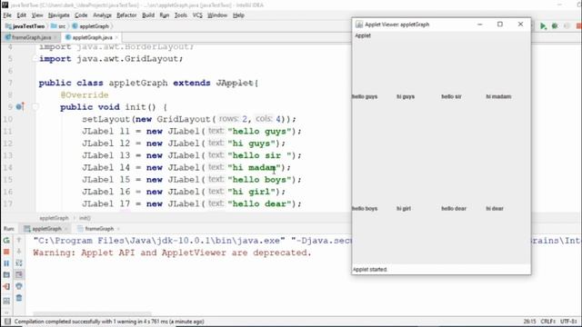Expand the hidden Run toolbar icons chevron

point(6,312)
